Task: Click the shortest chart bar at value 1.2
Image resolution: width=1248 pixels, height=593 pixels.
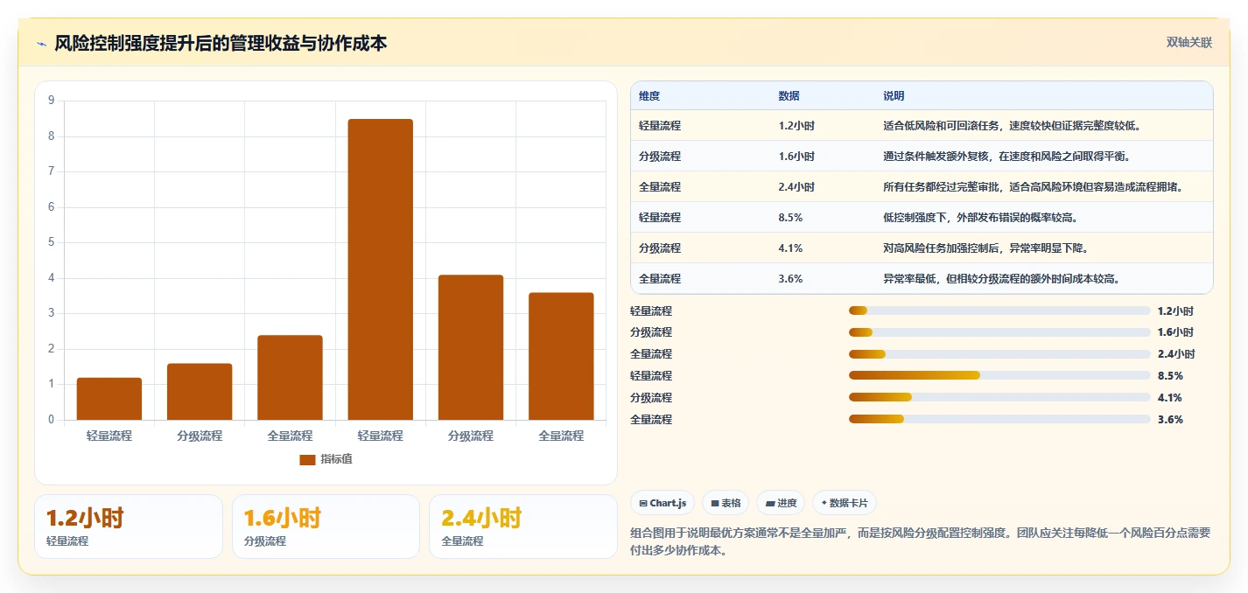Action: 109,399
